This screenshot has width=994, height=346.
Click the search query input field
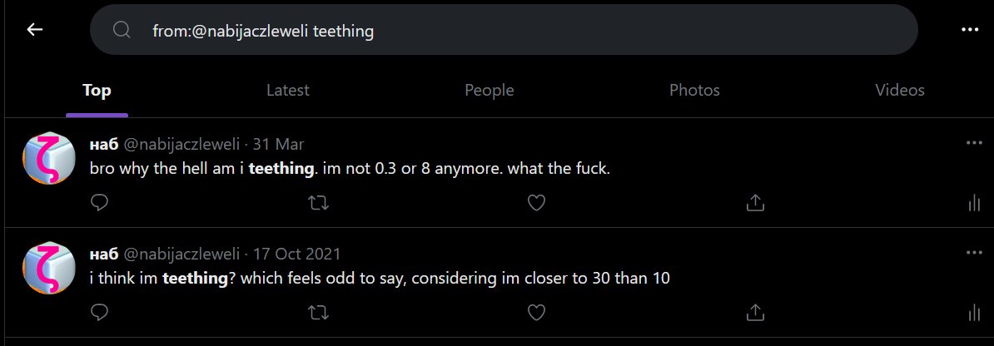click(x=516, y=31)
